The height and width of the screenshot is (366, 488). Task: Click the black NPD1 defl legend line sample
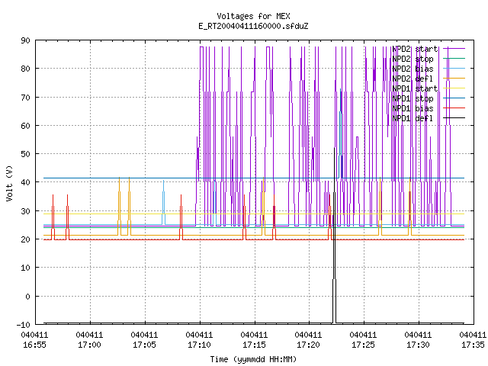(454, 118)
